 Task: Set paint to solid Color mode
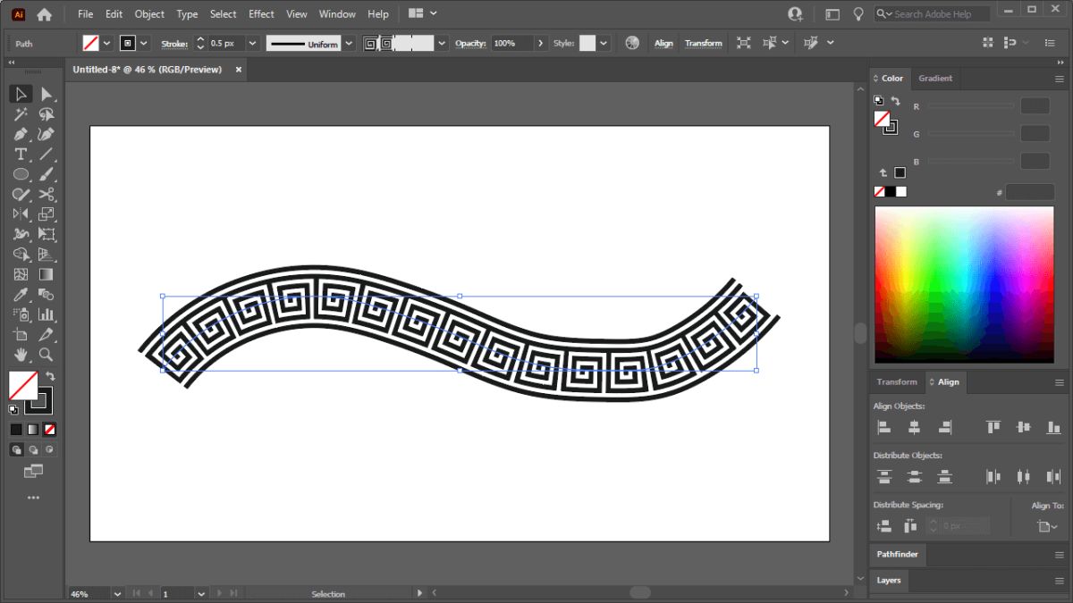(16, 430)
